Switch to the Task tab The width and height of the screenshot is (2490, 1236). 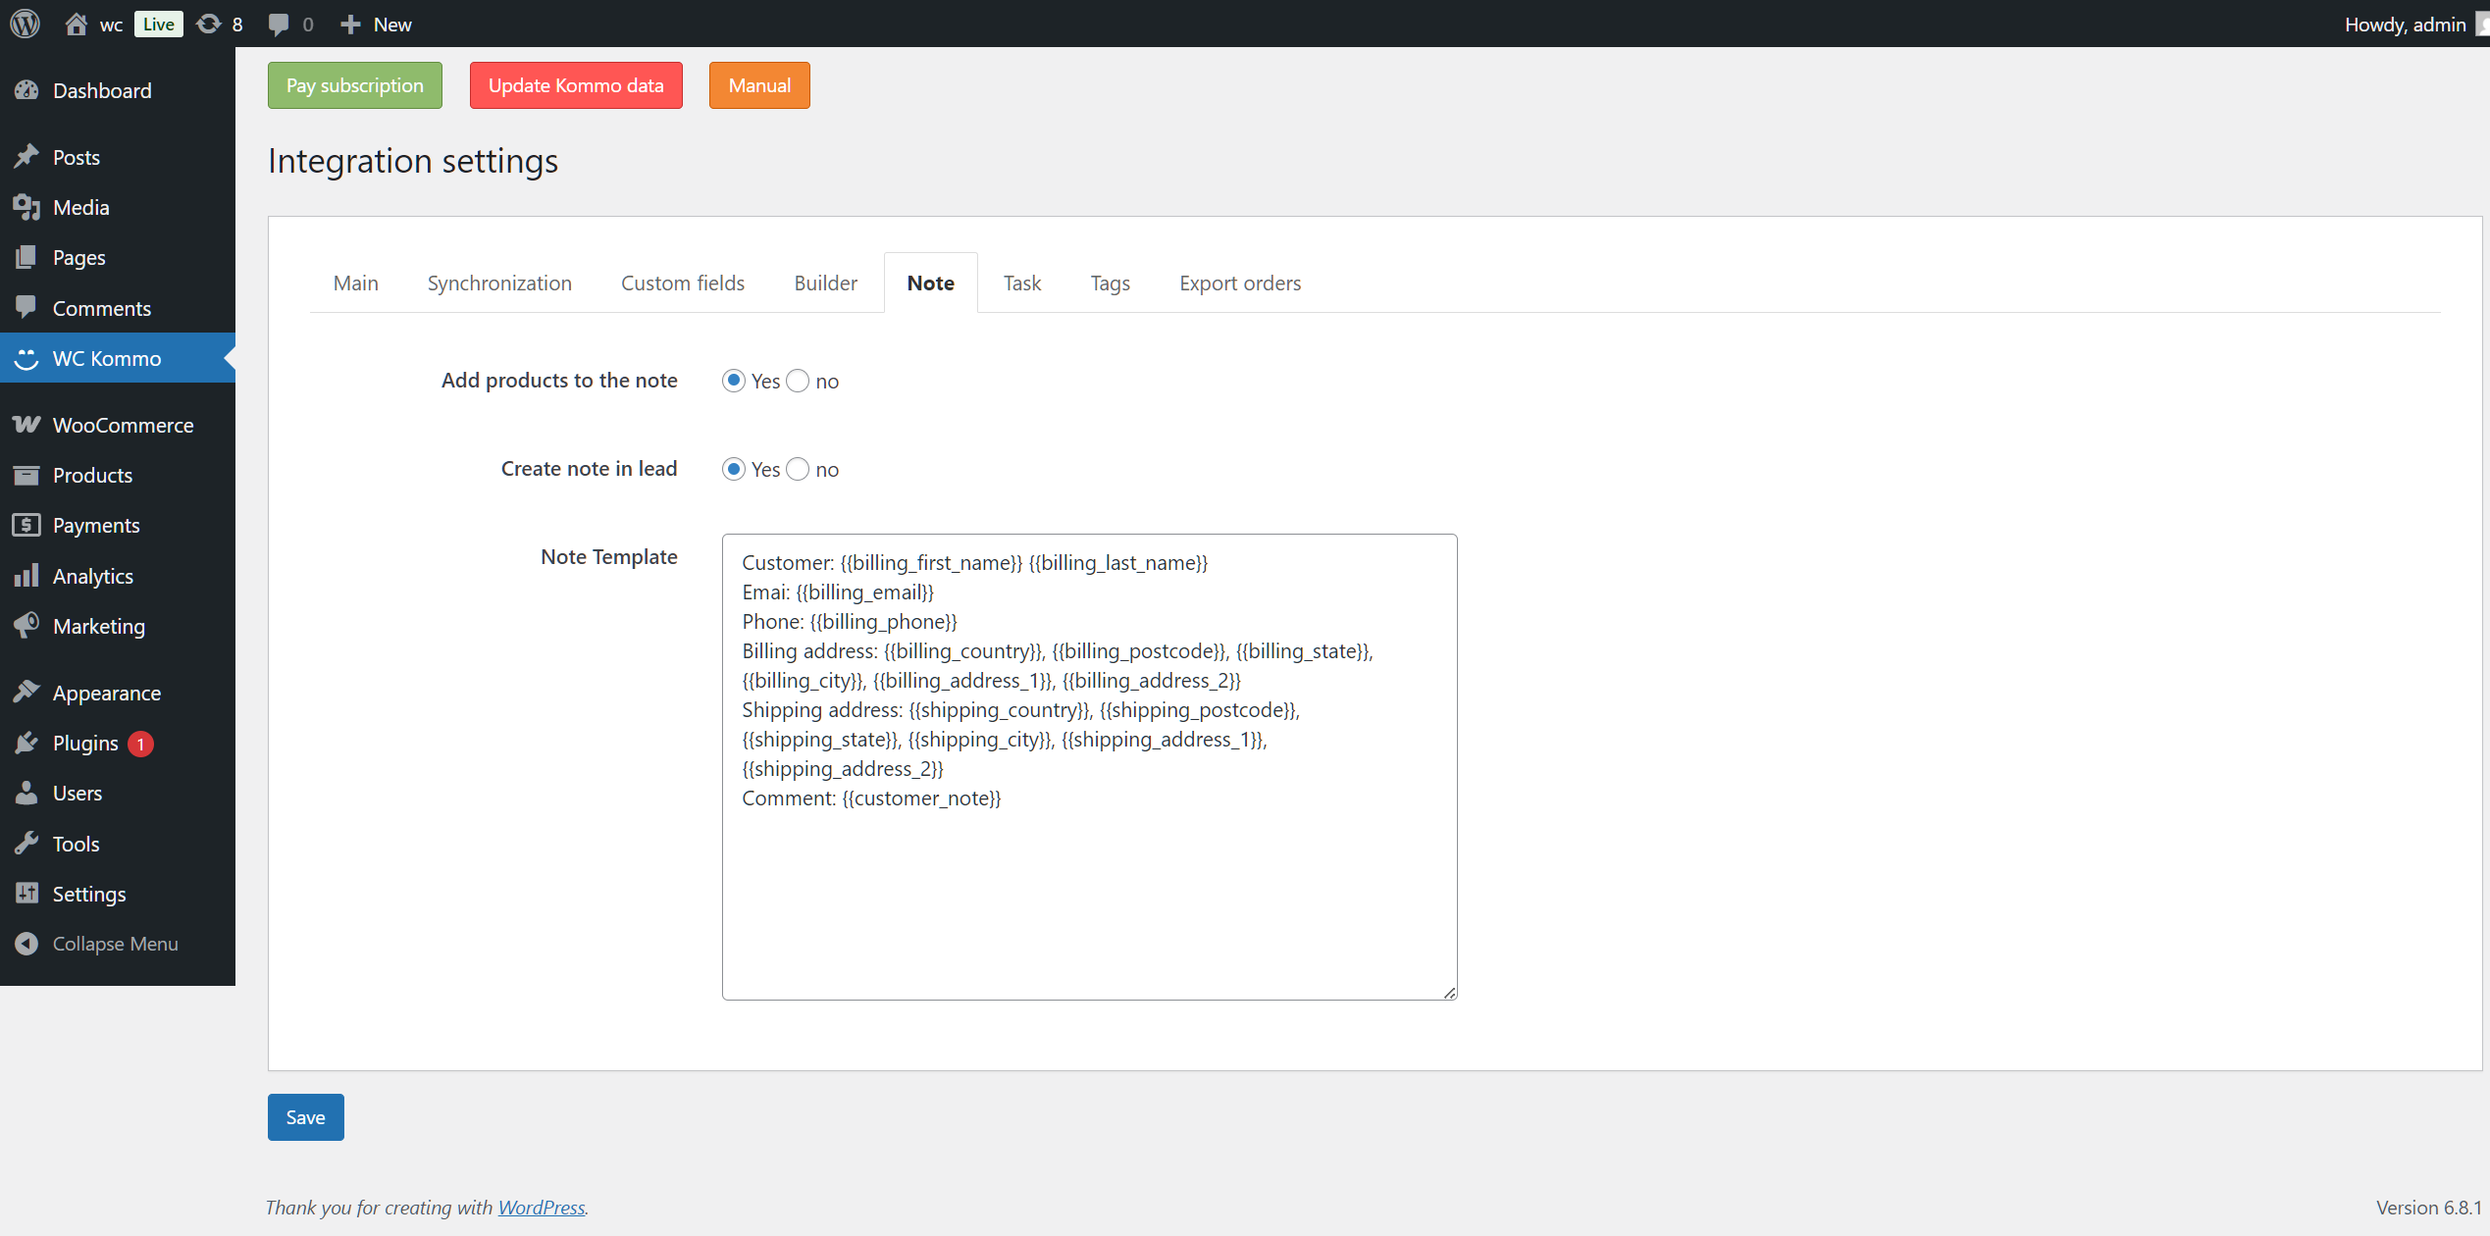1022,283
